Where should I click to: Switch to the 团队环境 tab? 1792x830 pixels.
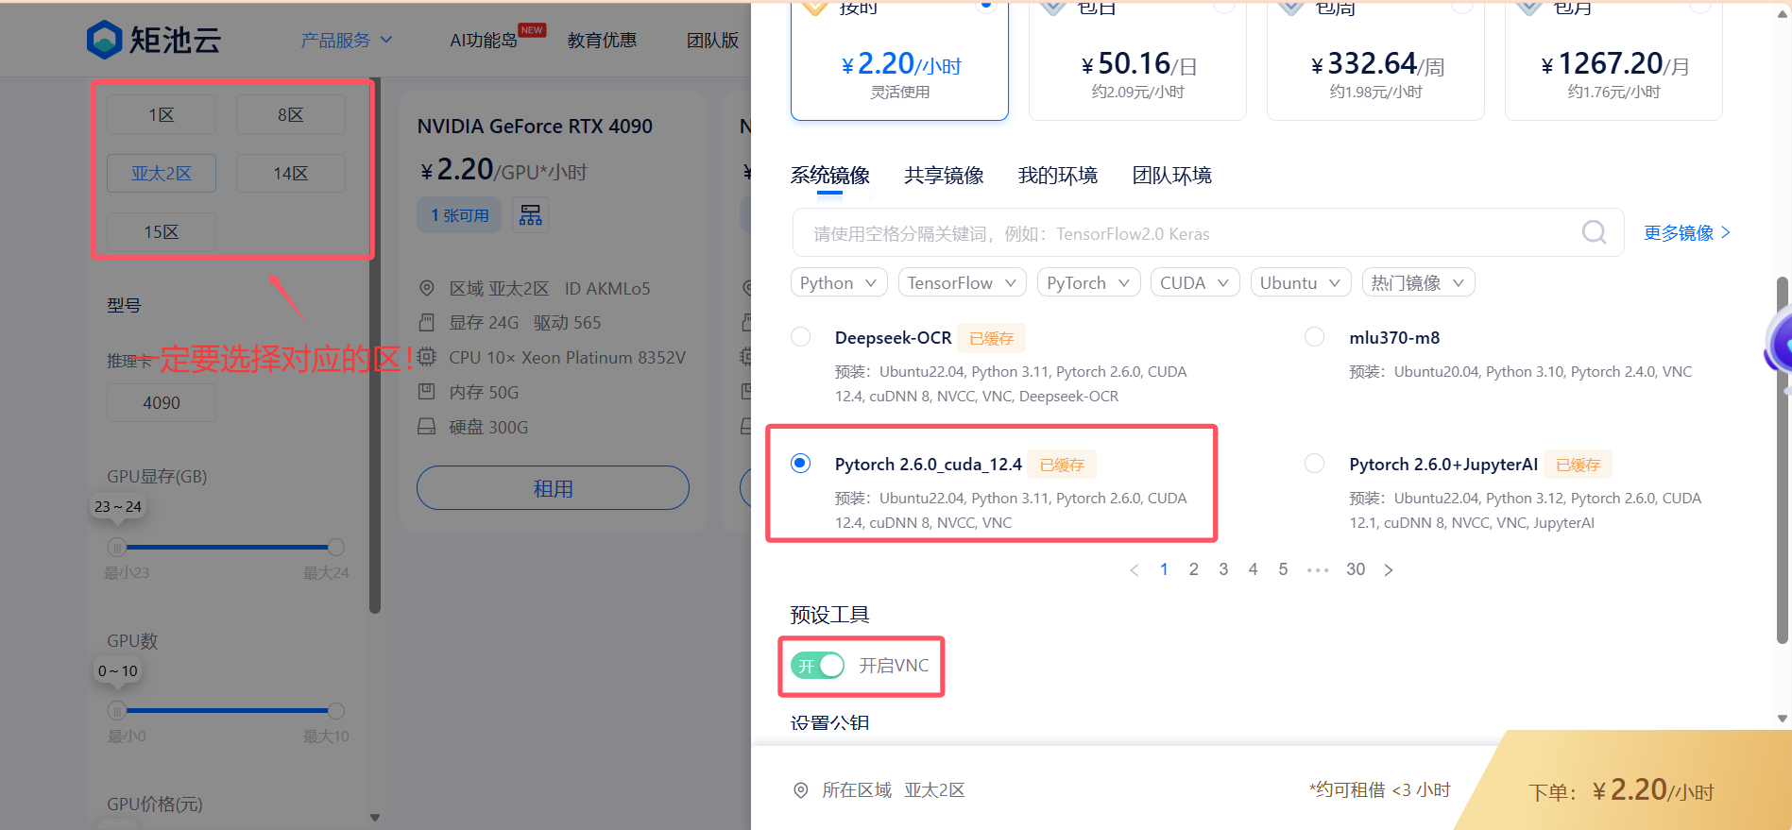(x=1172, y=176)
